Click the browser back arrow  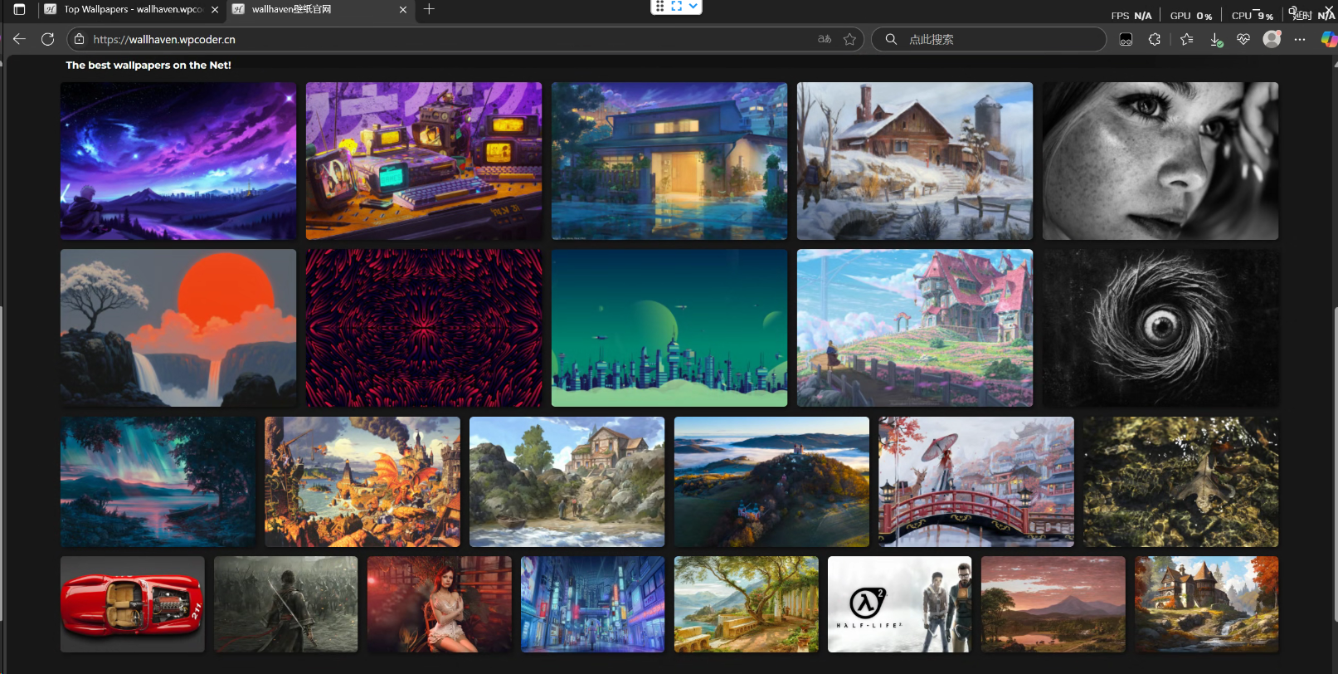pyautogui.click(x=20, y=39)
